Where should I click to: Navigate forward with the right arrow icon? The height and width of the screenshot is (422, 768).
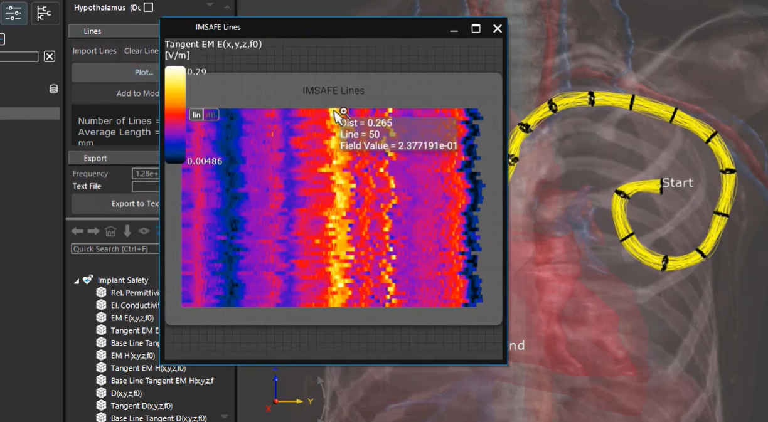pos(93,231)
